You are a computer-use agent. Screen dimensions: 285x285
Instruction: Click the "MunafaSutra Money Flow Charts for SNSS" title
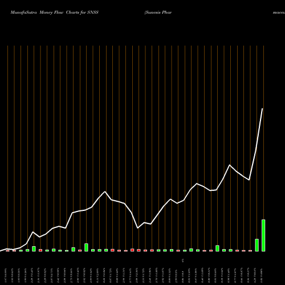point(55,13)
